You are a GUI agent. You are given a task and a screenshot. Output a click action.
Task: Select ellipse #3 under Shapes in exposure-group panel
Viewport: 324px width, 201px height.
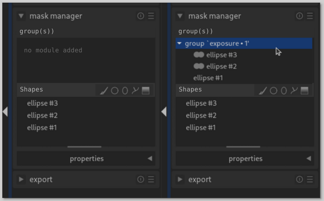click(201, 103)
